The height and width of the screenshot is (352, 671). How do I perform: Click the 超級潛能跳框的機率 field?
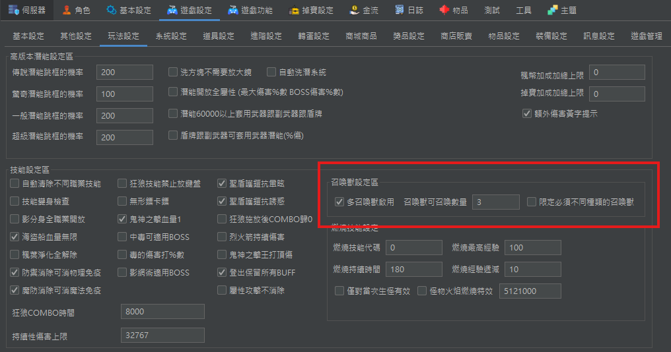click(x=125, y=138)
